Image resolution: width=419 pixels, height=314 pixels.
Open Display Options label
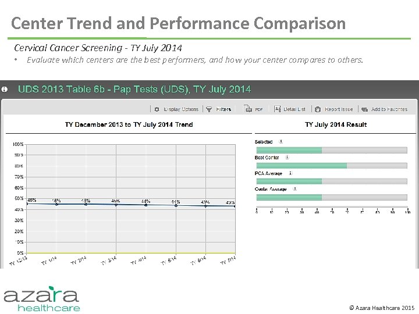pyautogui.click(x=181, y=109)
